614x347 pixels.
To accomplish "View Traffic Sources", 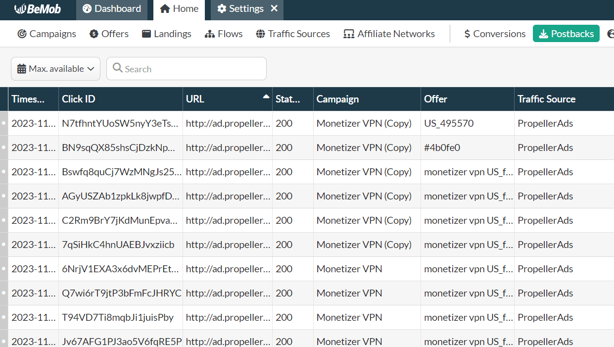I will [293, 34].
